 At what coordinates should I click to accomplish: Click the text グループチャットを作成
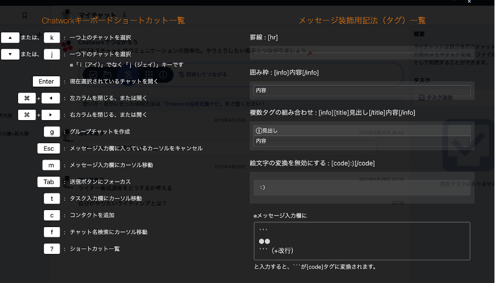[x=100, y=132]
